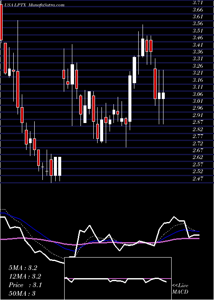Click the 3.61 price axis label
The image size is (214, 300).
(x=198, y=17)
